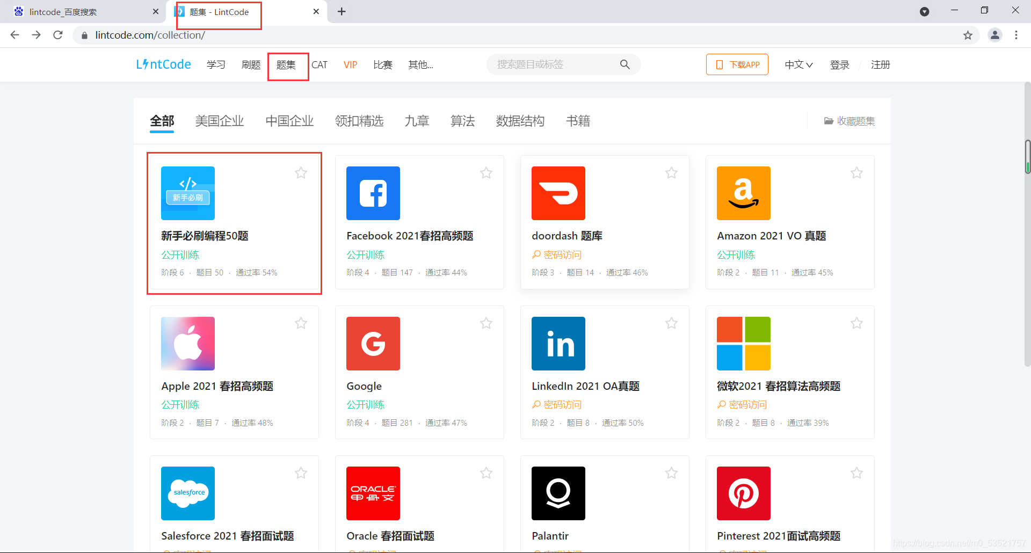Open the LinkedIn logo collection thumbnail
This screenshot has height=553, width=1031.
[558, 344]
